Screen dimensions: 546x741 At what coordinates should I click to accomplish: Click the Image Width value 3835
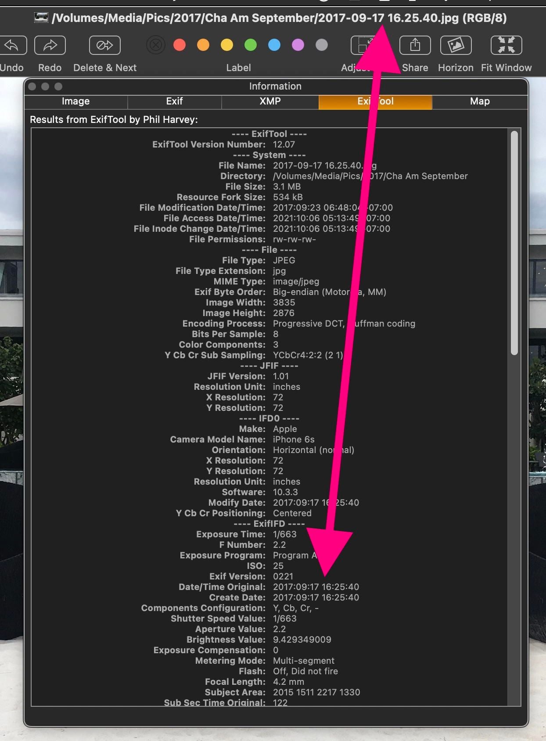[284, 302]
